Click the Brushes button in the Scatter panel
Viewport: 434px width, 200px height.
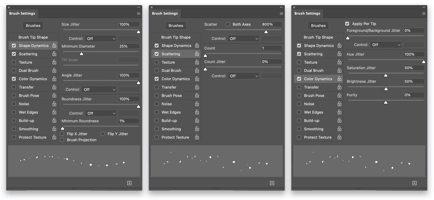176,26
